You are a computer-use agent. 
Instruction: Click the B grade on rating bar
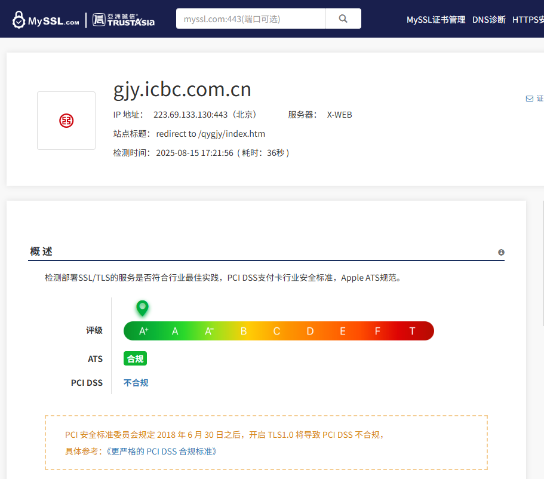[244, 331]
